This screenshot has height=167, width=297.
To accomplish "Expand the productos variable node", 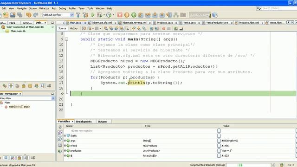I will 65,151.
